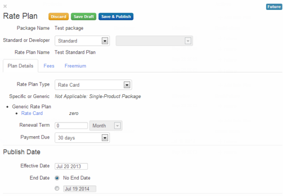Switch to the Plan Details tab
The width and height of the screenshot is (283, 196).
(20, 66)
